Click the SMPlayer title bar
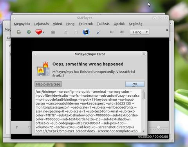This screenshot has height=147, width=188. (x=85, y=18)
